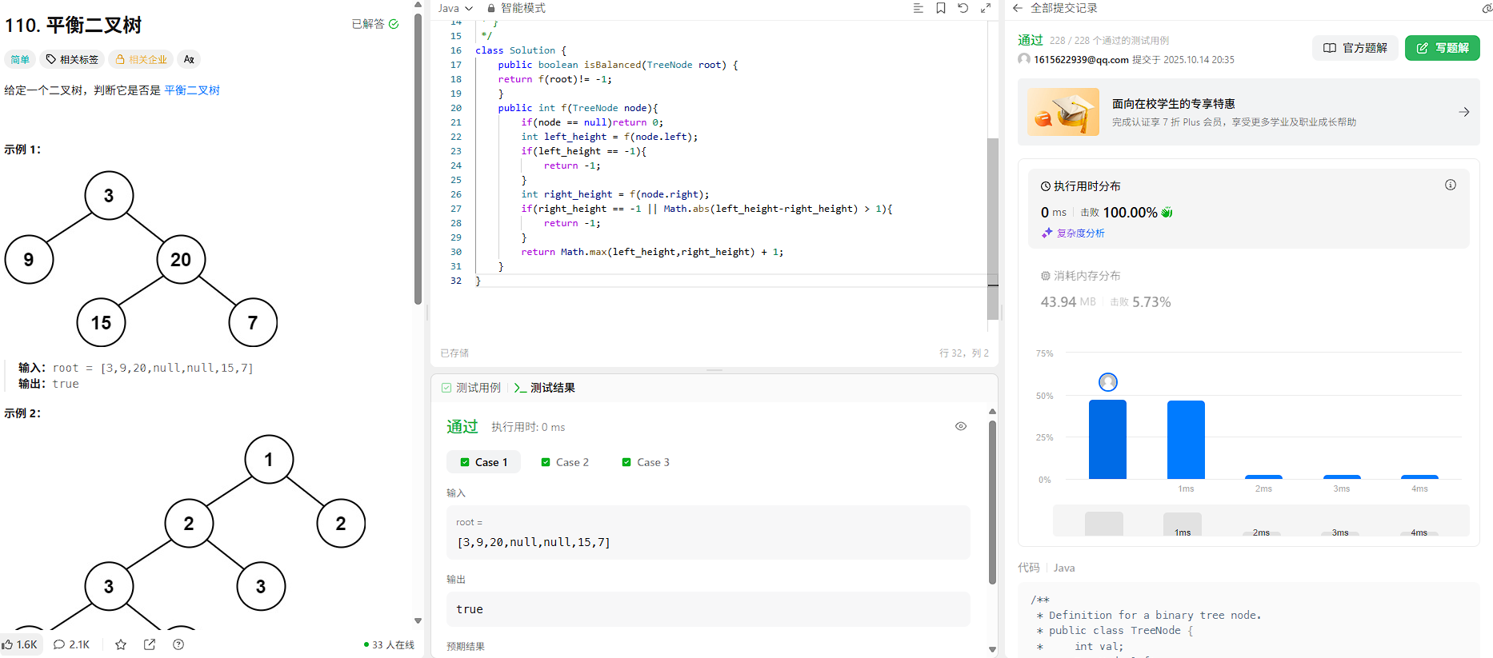Click the share icon in bottom bar
Viewport: 1493px width, 658px height.
(150, 644)
